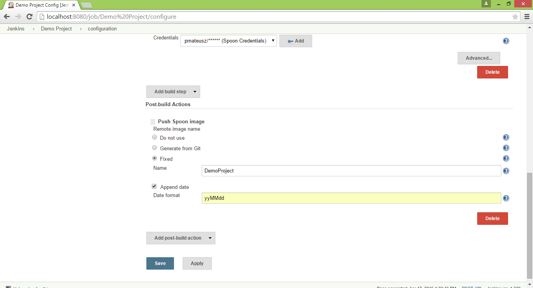Open the Chrome user profile icon
533x288 pixels.
[x=486, y=4]
